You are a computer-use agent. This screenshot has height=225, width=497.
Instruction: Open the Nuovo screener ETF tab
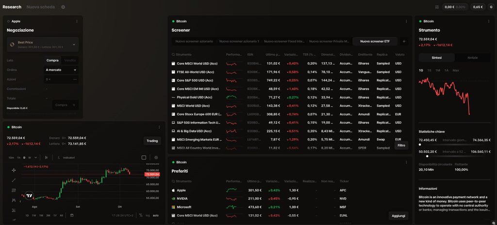click(375, 41)
